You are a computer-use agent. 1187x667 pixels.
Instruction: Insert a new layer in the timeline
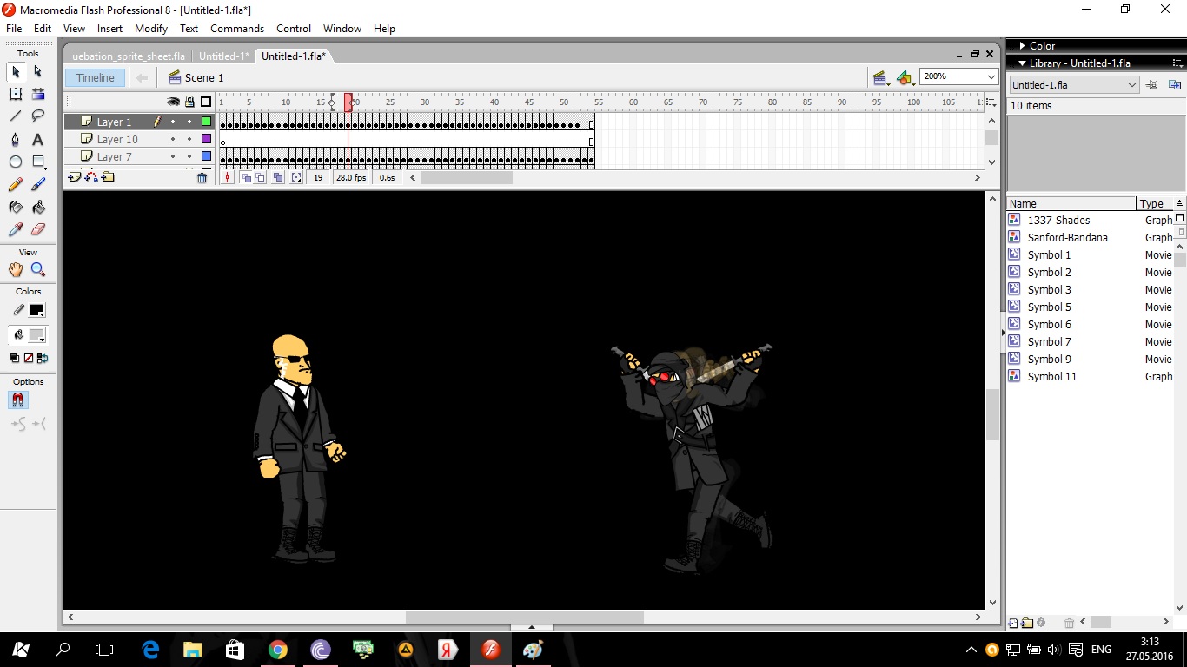[x=74, y=177]
